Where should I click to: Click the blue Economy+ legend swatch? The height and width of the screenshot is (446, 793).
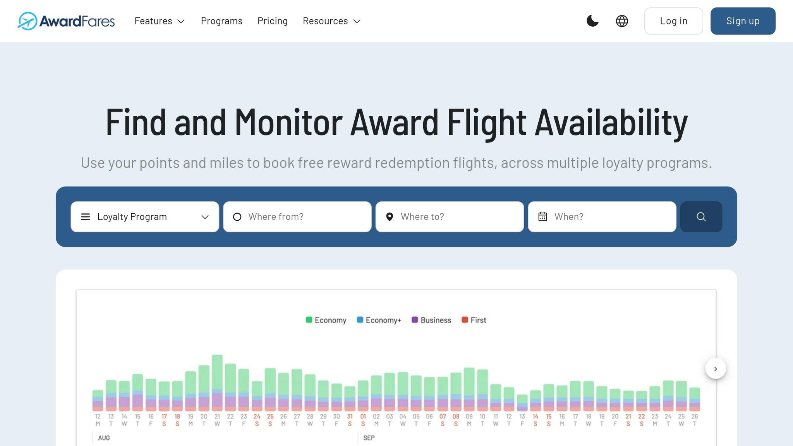point(360,320)
